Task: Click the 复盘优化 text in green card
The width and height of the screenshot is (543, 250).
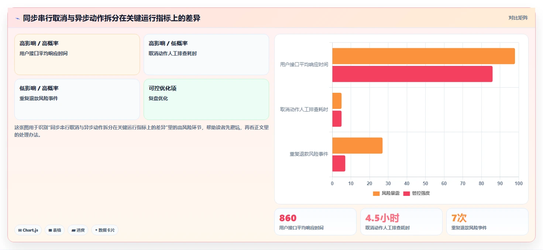Action: [158, 99]
